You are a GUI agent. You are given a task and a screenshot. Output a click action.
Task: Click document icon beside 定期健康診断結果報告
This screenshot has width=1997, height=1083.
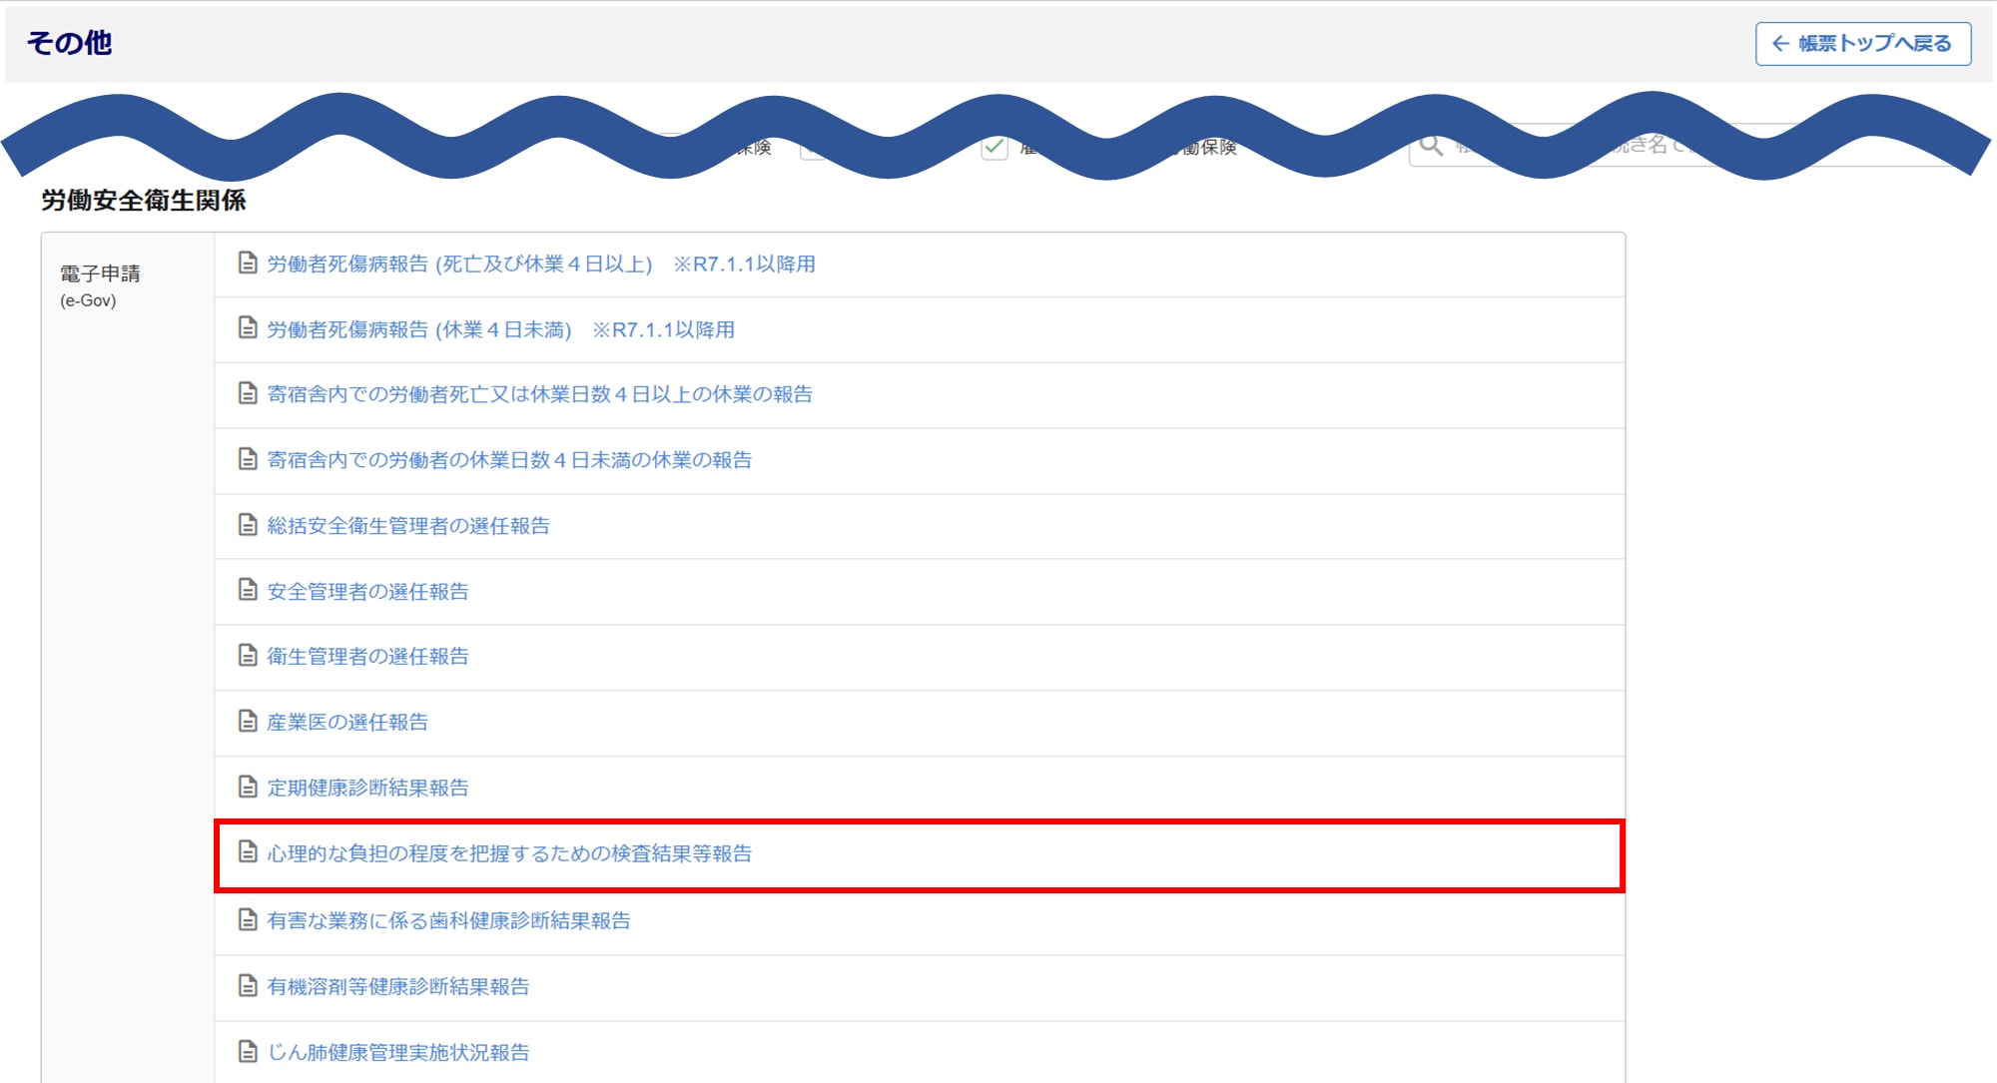pos(248,787)
